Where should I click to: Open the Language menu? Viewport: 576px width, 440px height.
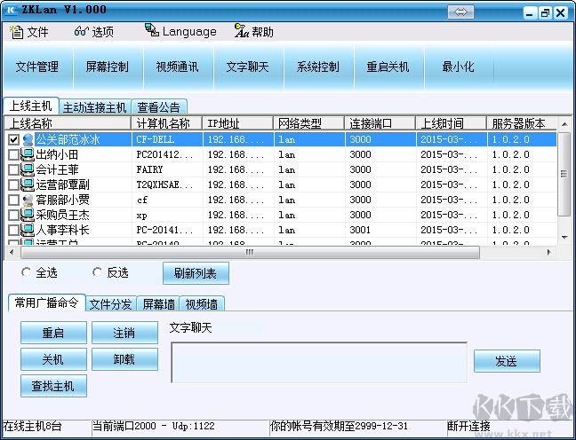tap(180, 32)
